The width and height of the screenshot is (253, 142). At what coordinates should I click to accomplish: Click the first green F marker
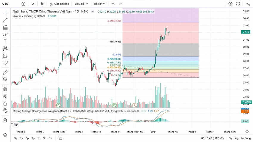[58, 105]
